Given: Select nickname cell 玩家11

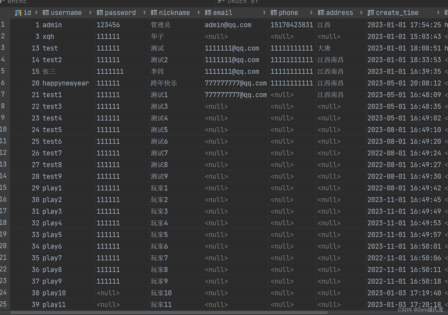Looking at the screenshot, I should (x=176, y=305).
